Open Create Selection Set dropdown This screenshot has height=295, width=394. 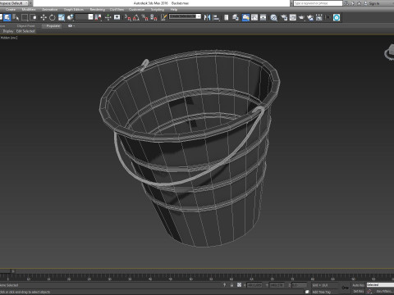[x=185, y=16]
